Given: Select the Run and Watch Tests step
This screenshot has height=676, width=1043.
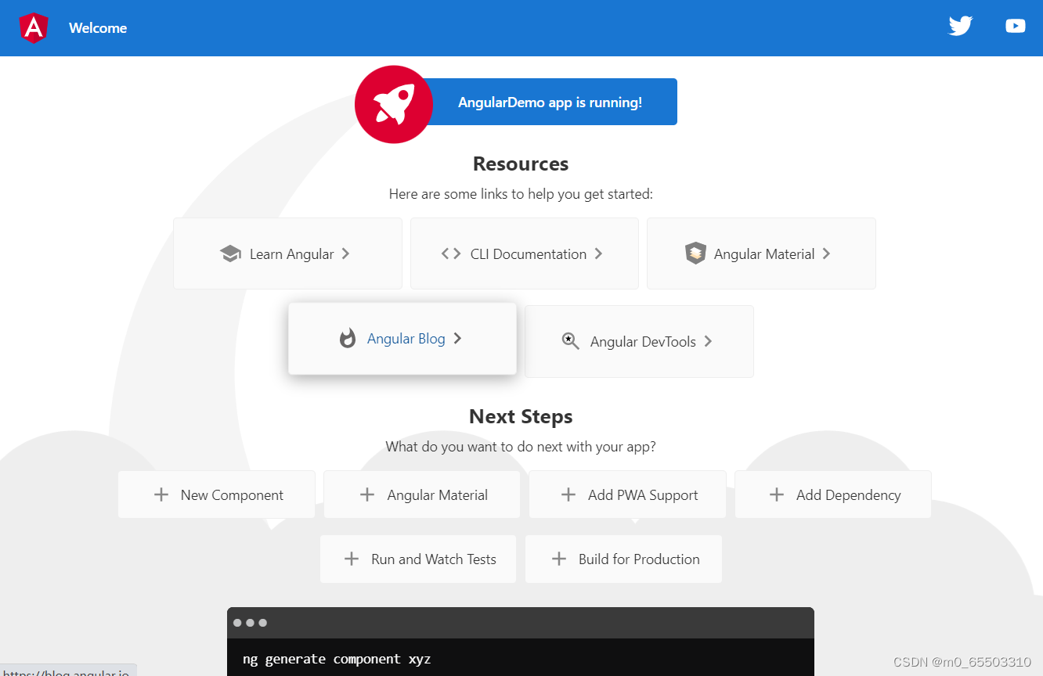Looking at the screenshot, I should pyautogui.click(x=418, y=559).
